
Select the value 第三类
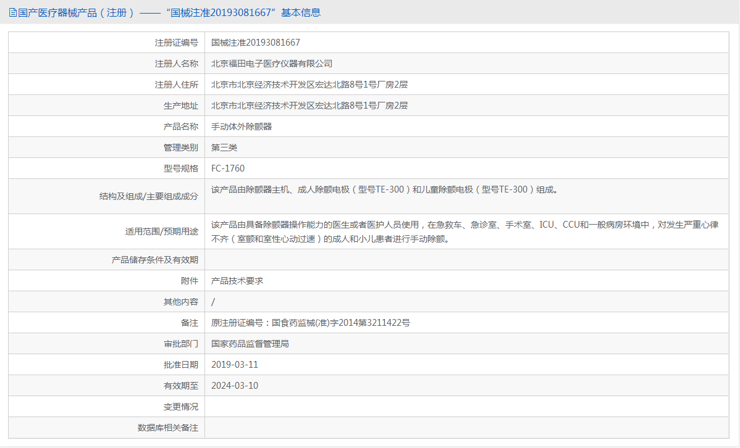click(224, 147)
